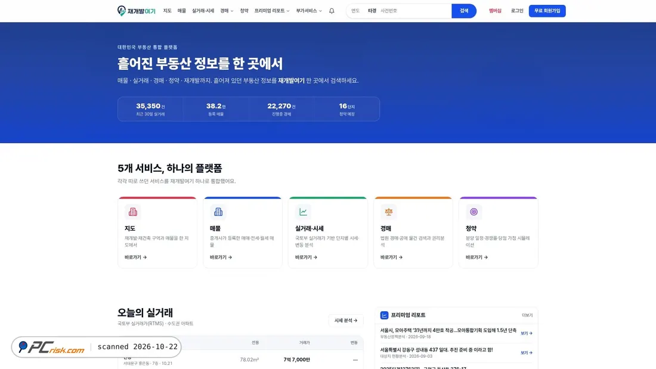Image resolution: width=656 pixels, height=369 pixels.
Task: Click the 16 청약 예정 stat
Action: pos(347,109)
